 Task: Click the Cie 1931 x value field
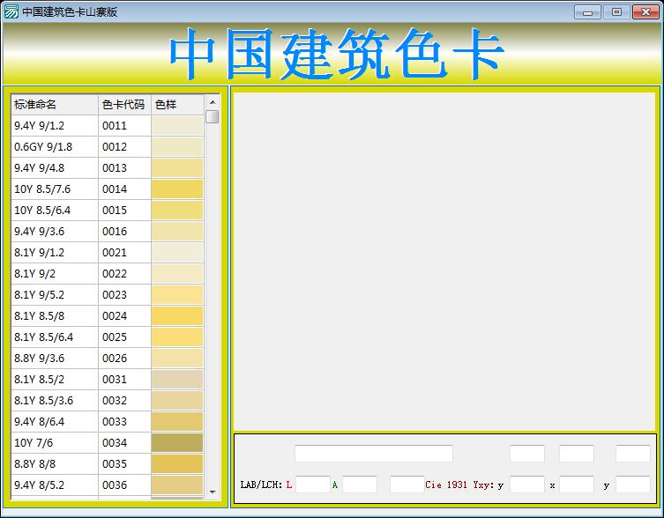click(577, 485)
